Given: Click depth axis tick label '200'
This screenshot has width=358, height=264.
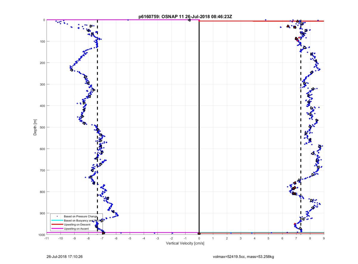Looking at the screenshot, I should 42,63.
